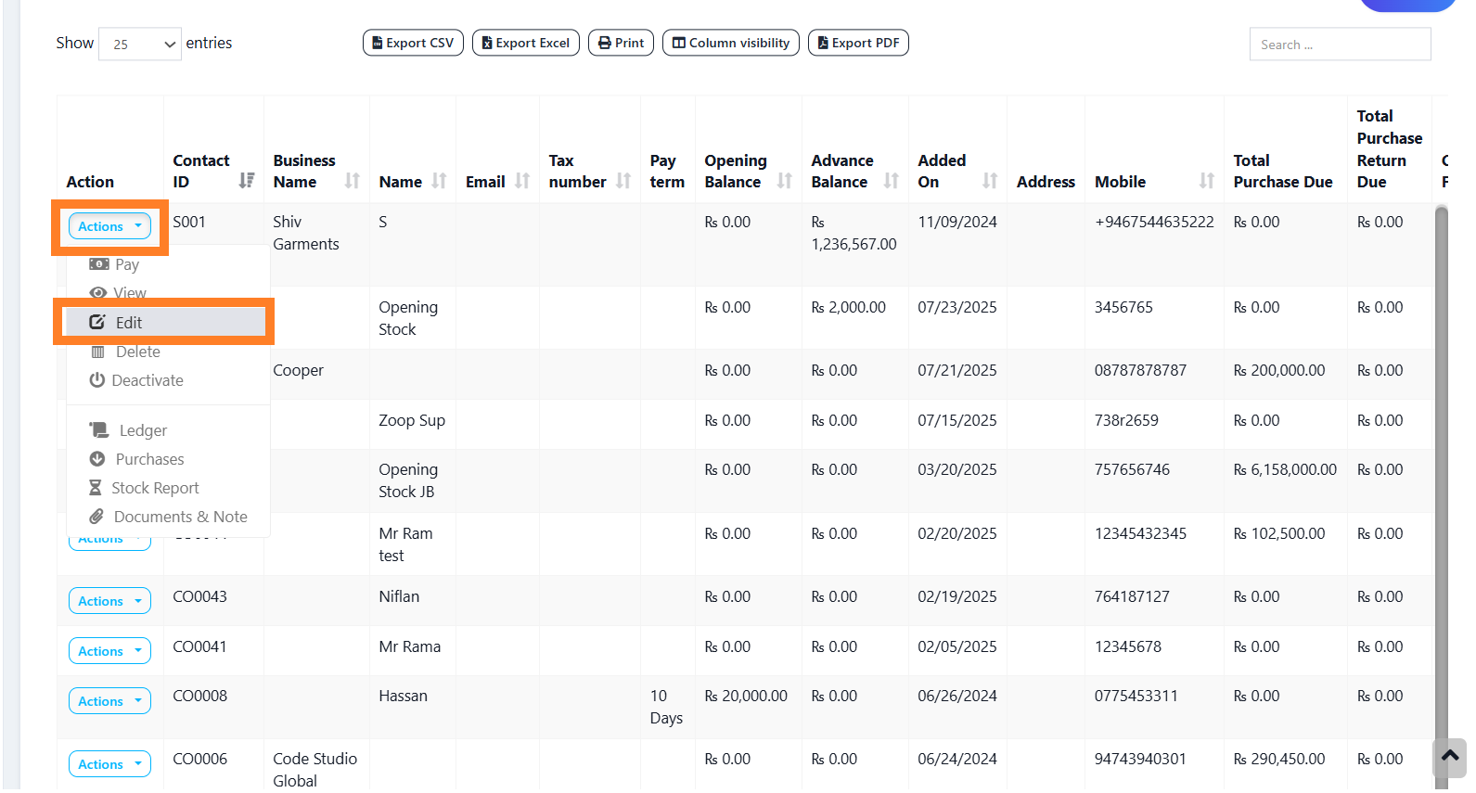Click the Stock Report hourglass icon
This screenshot has height=793, width=1476.
coord(95,488)
